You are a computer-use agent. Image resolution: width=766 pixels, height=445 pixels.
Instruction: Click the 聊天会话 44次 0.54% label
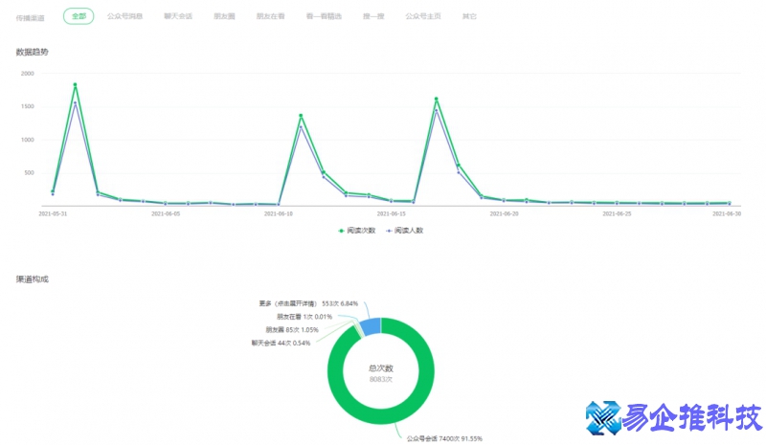point(281,343)
